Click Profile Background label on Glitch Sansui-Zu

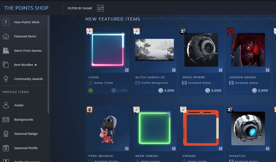(154, 83)
